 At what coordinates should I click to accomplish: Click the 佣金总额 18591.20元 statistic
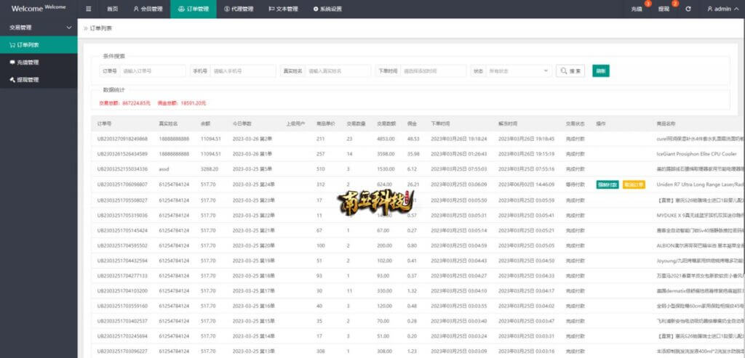coord(181,103)
